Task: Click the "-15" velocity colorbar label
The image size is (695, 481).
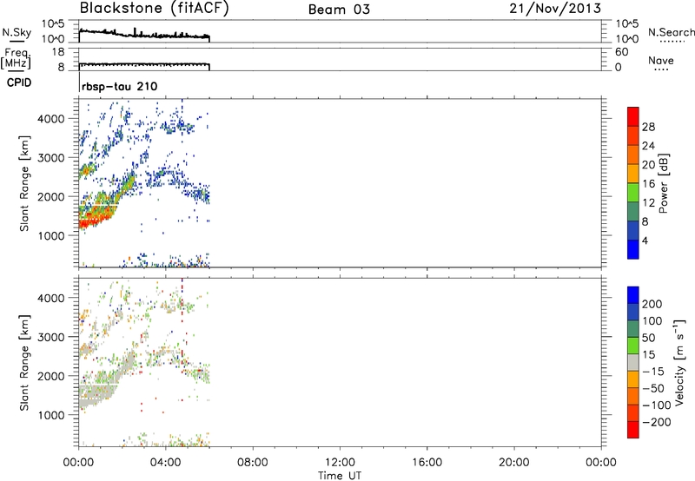Action: click(652, 372)
